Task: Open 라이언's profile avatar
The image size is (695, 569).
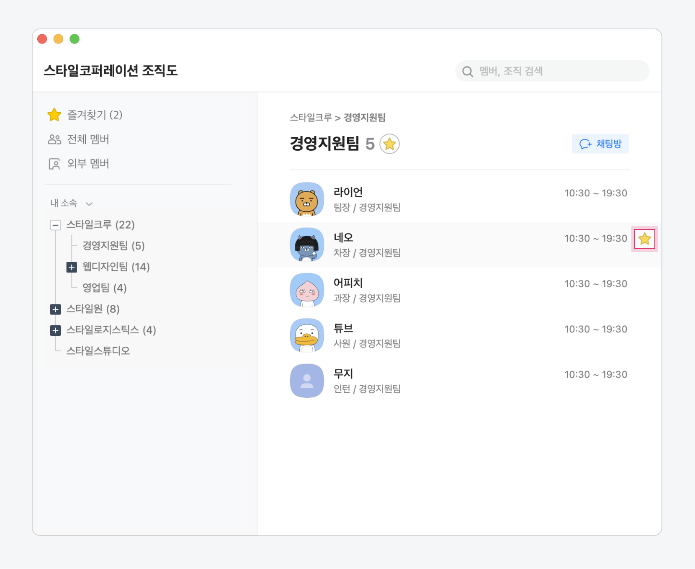Action: [306, 199]
